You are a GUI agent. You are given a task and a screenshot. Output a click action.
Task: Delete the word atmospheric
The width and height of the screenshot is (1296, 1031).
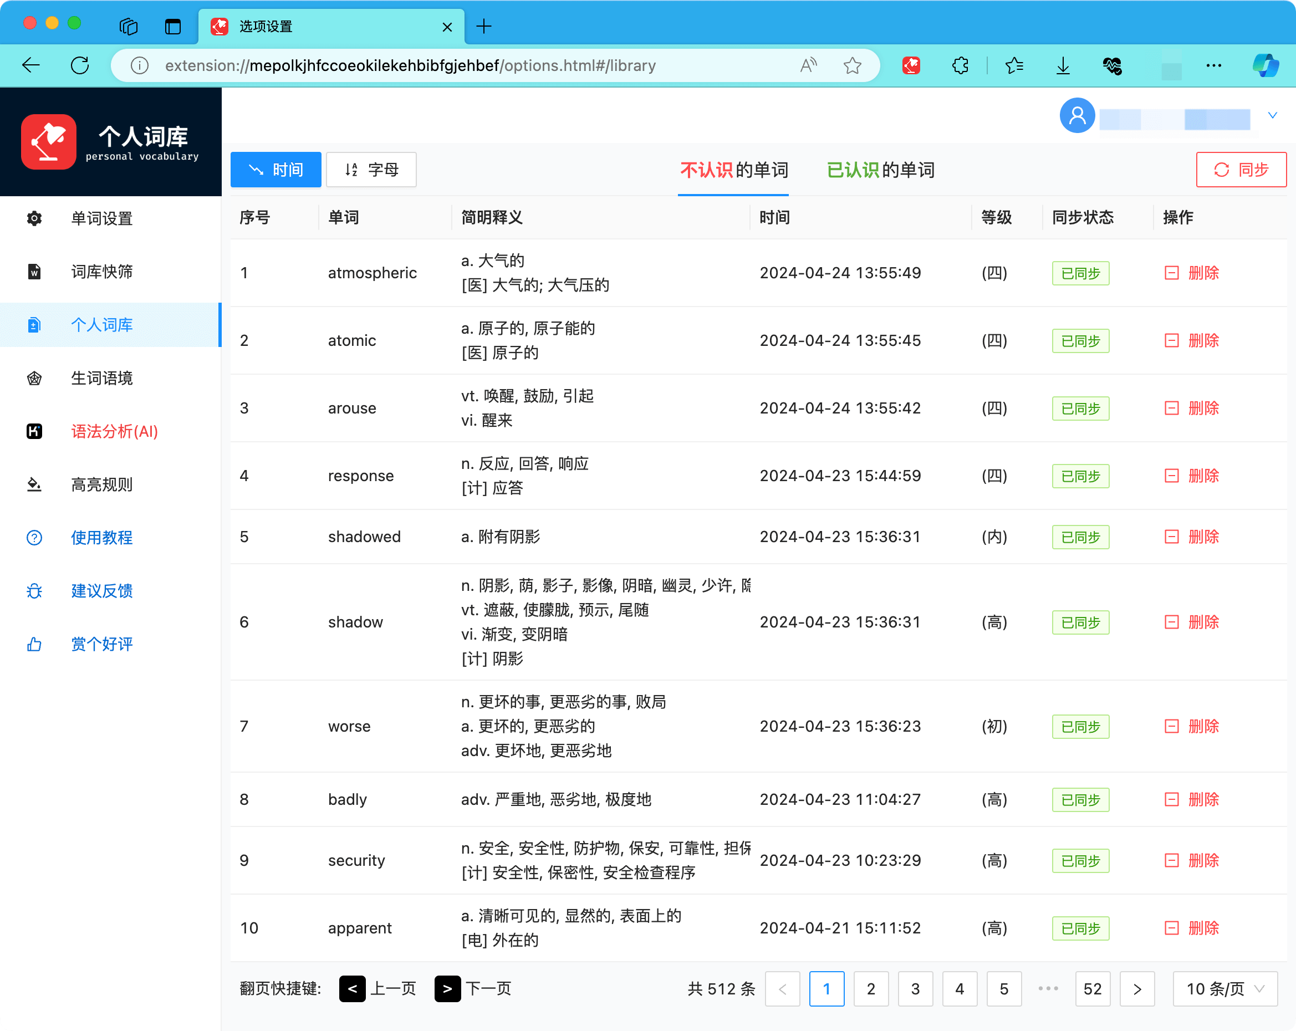[1192, 273]
